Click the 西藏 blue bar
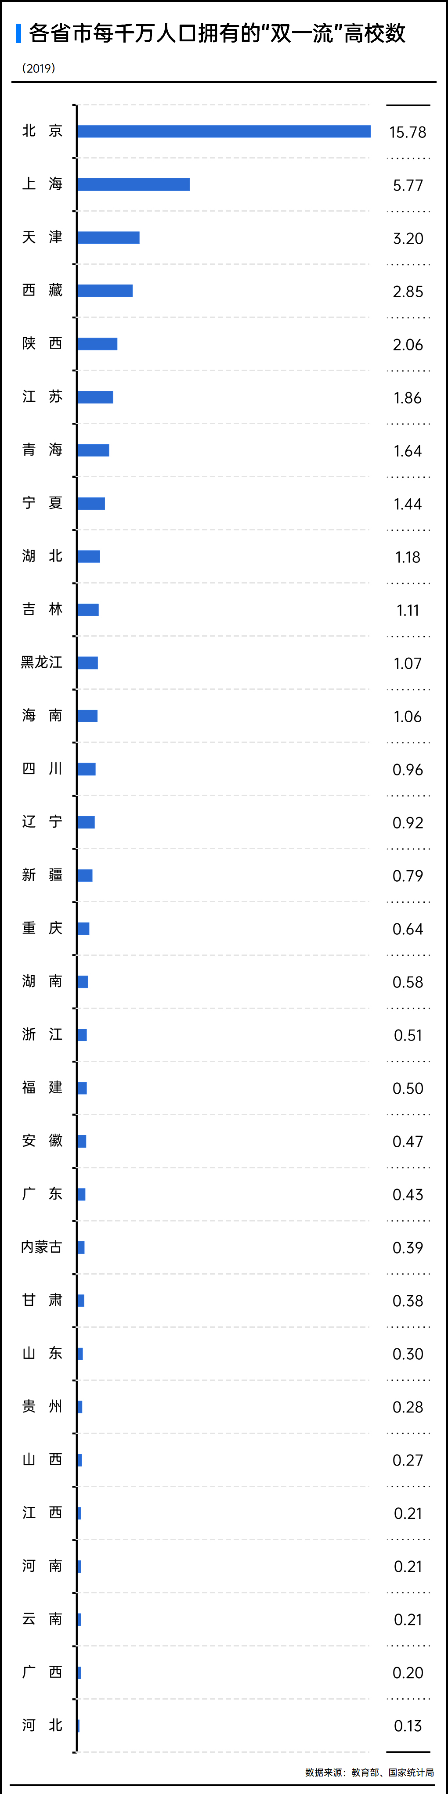This screenshot has height=1794, width=448. [105, 291]
